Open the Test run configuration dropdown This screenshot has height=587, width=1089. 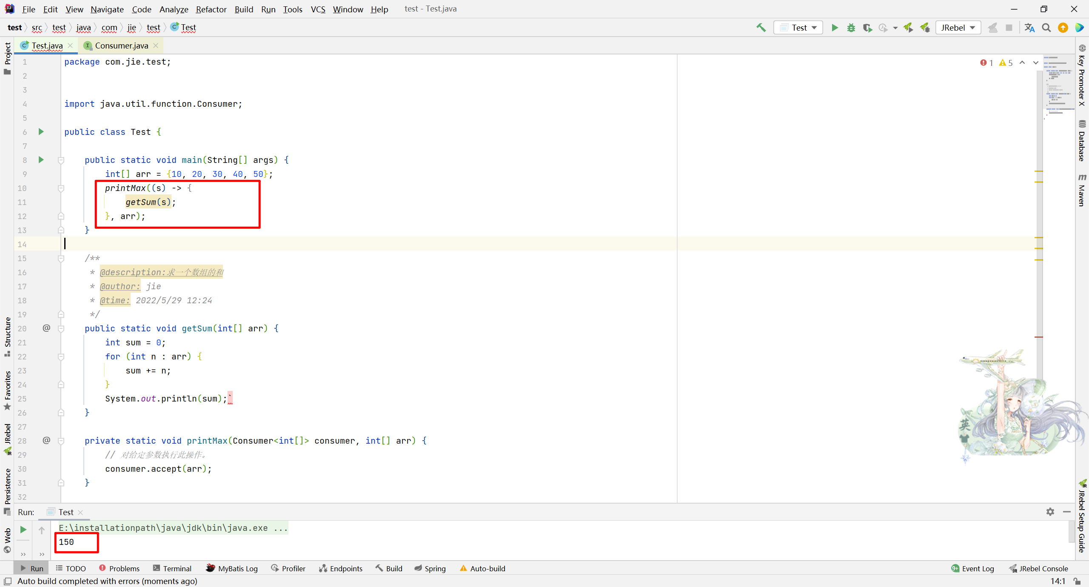click(x=798, y=28)
